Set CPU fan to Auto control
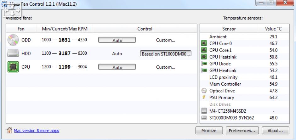 [117, 67]
